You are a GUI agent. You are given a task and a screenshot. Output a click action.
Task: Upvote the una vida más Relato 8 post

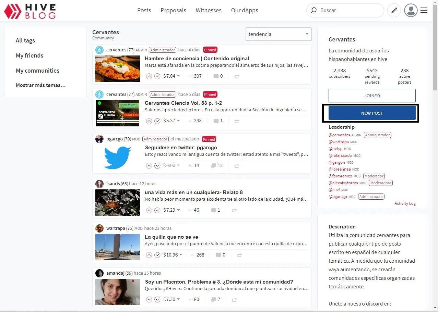149,210
